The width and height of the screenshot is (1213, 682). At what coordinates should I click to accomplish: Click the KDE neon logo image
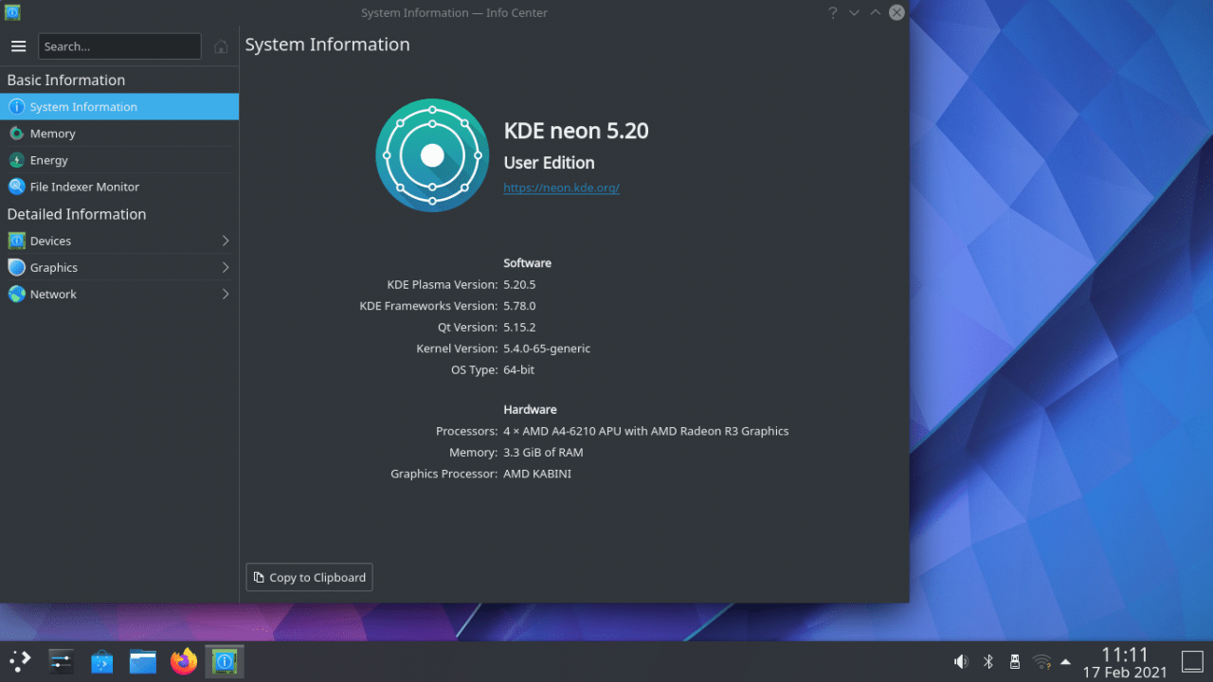432,155
